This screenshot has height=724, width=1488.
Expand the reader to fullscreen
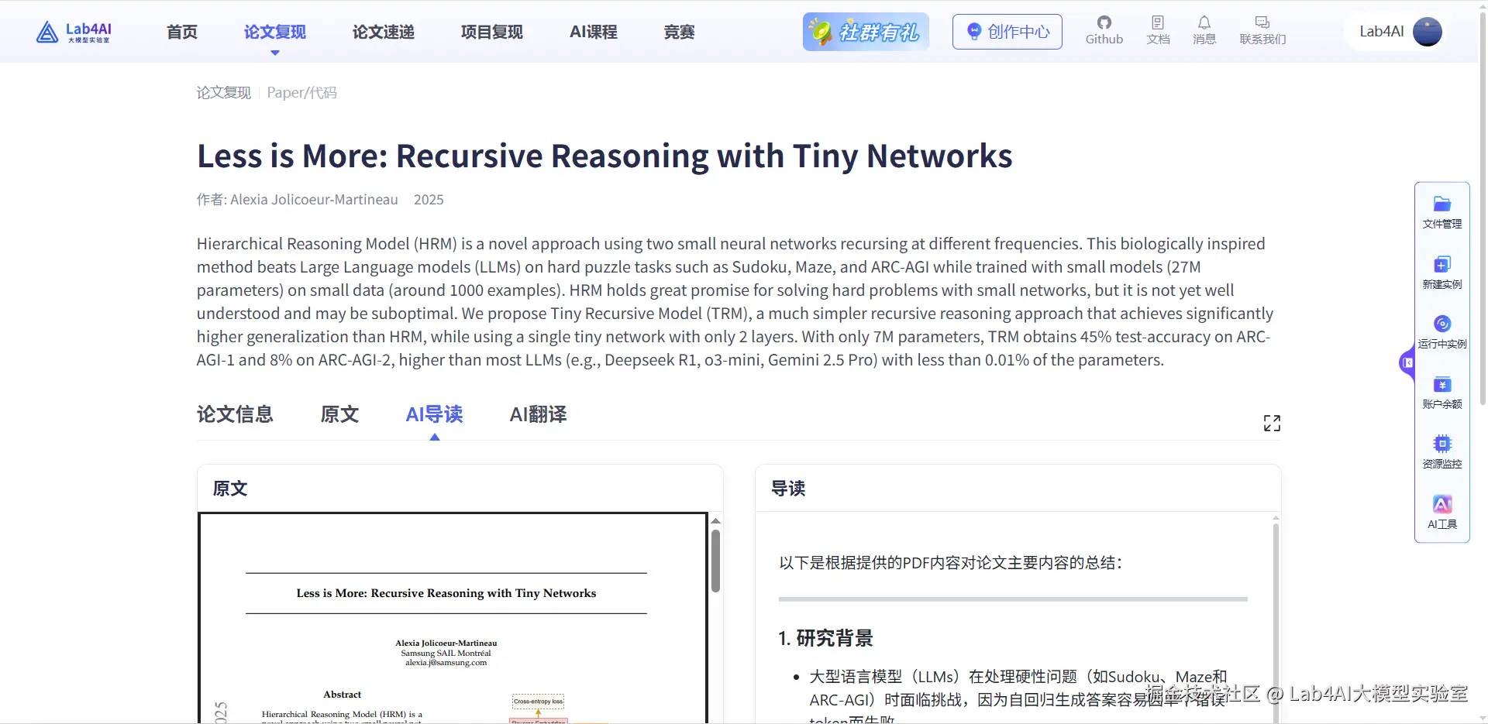(x=1272, y=423)
